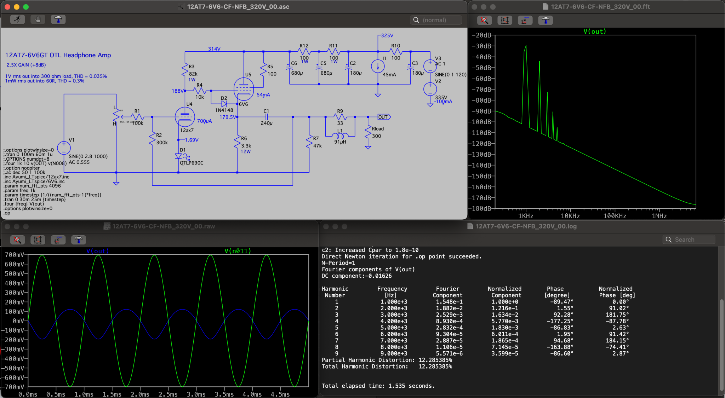Viewport: 725px width, 398px height.
Task: Select the V1 voltage source symbol
Action: click(64, 148)
